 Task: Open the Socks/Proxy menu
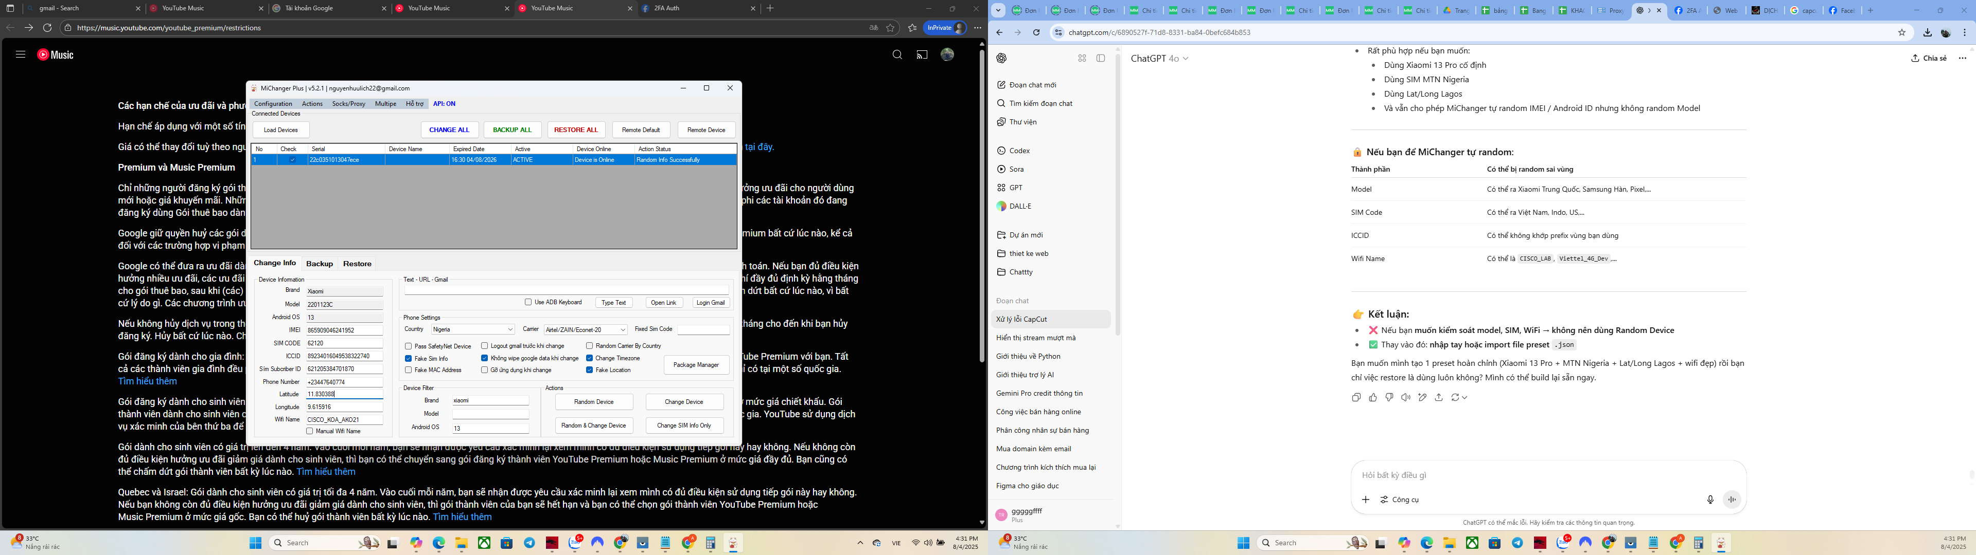pyautogui.click(x=348, y=103)
